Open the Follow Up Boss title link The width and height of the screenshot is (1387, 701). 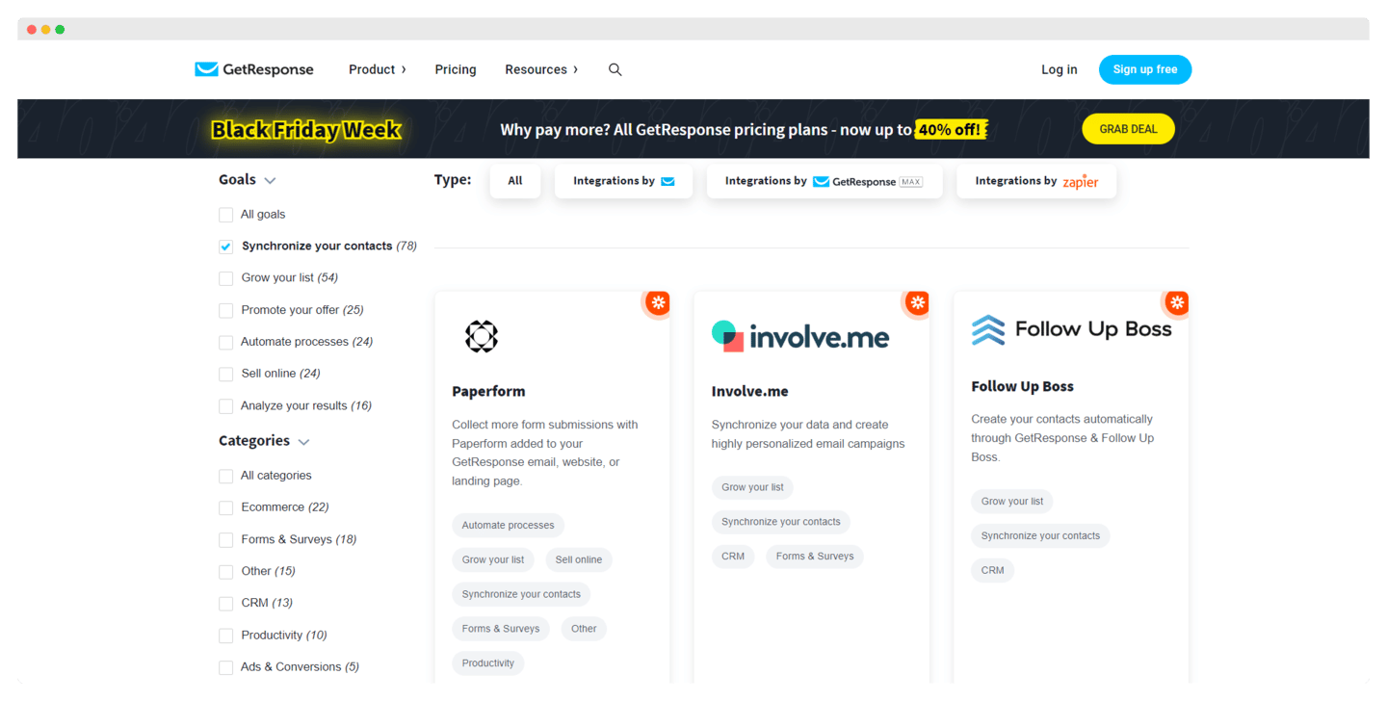(x=1022, y=386)
